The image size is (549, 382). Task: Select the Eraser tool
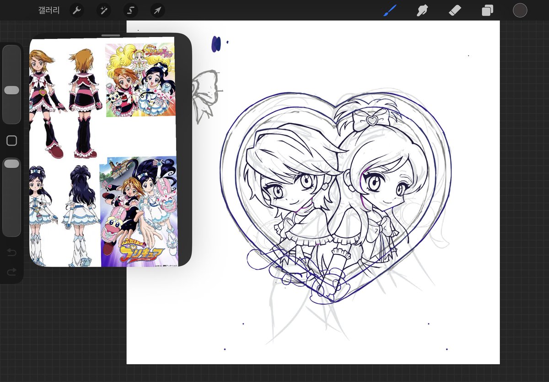pos(455,10)
